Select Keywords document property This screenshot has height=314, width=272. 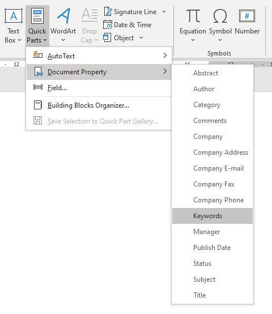[x=212, y=216]
